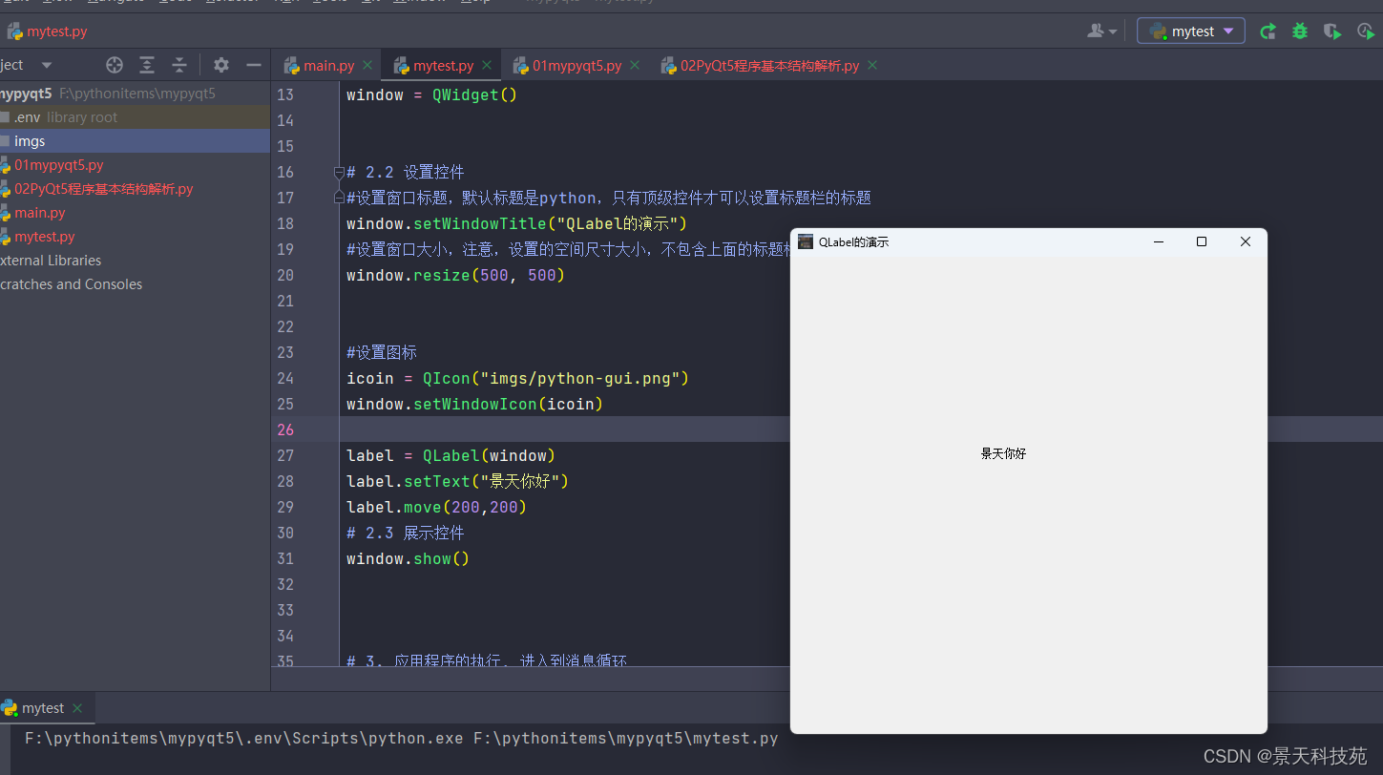Run with coverage shield icon
The image size is (1383, 775).
(x=1332, y=31)
